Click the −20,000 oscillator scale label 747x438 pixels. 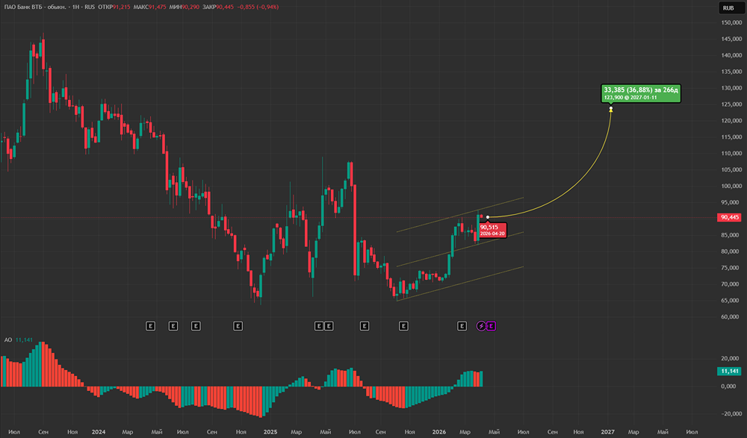pyautogui.click(x=730, y=413)
